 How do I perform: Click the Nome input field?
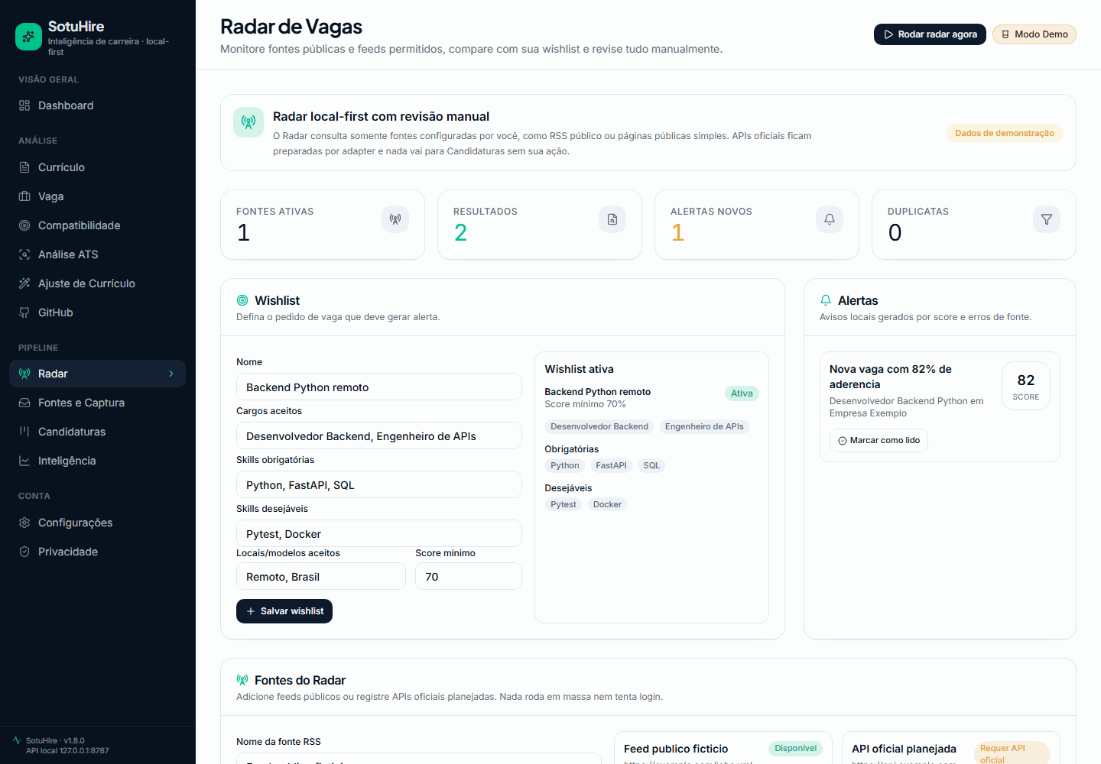[379, 387]
